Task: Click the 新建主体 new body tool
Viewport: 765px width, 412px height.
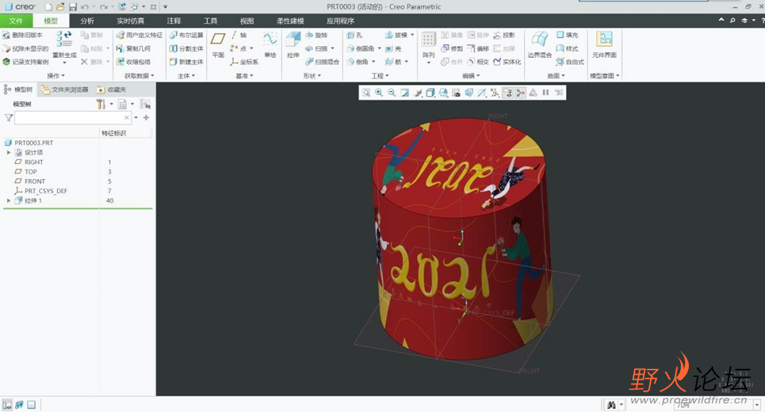Action: coord(186,62)
